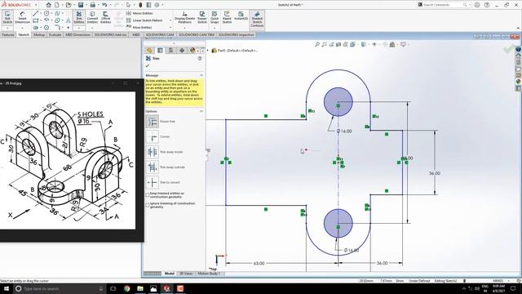Click the Repair Sketch tool

pyautogui.click(x=202, y=17)
